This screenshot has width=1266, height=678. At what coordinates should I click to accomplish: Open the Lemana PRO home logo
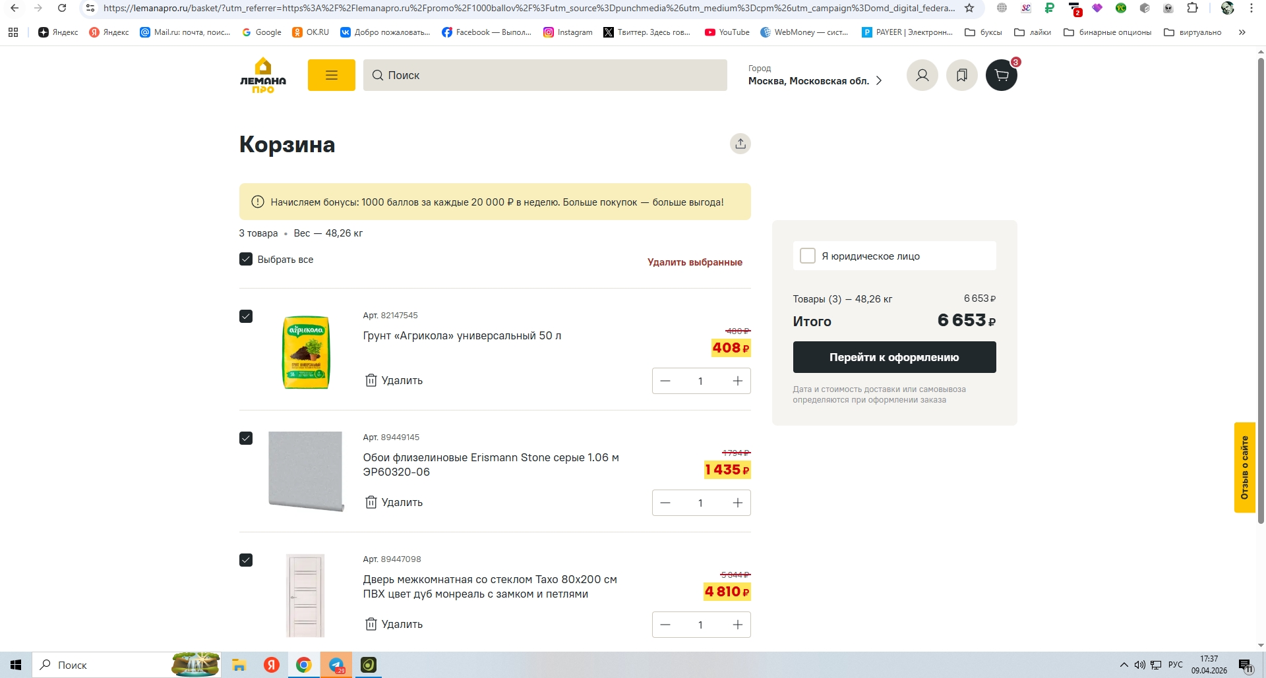[x=262, y=75]
